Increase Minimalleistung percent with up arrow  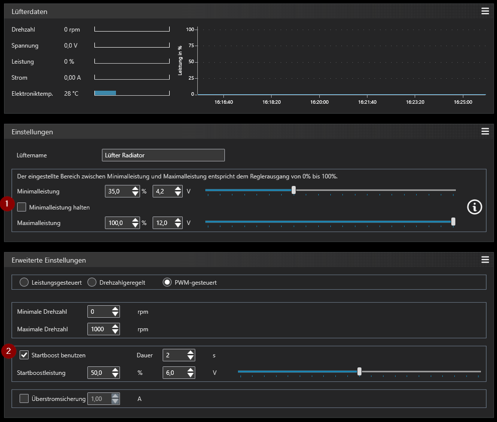pyautogui.click(x=136, y=188)
